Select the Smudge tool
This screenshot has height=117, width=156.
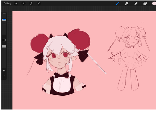pos(127,4)
